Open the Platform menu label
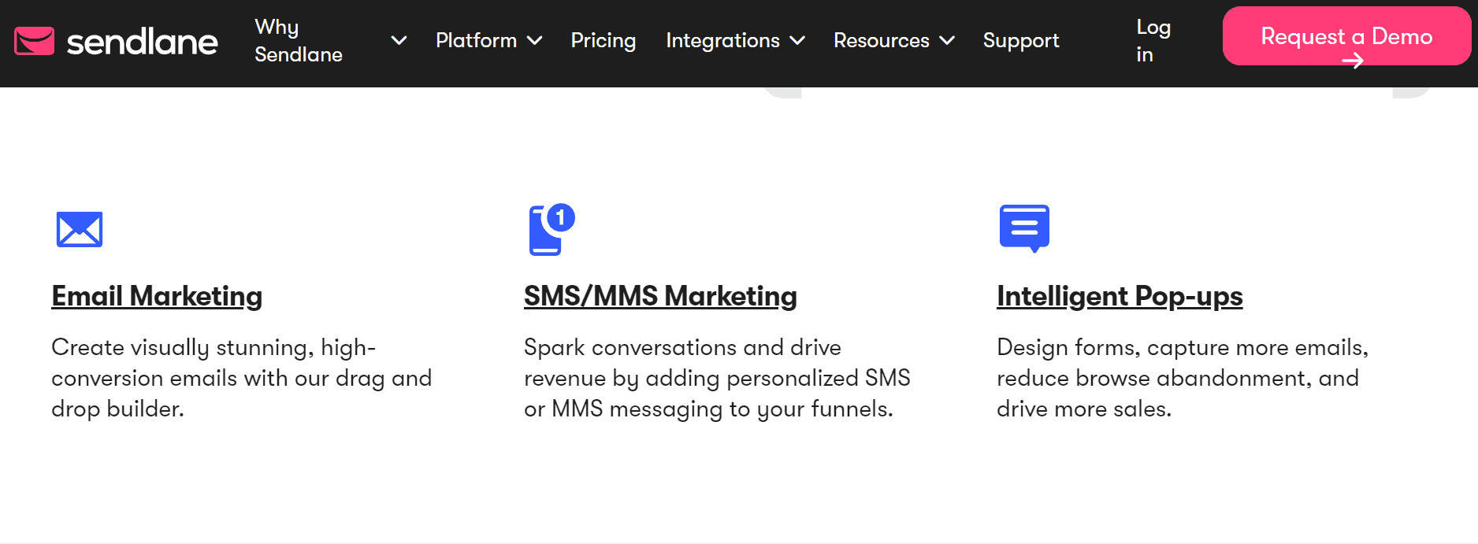This screenshot has height=544, width=1478. point(476,40)
